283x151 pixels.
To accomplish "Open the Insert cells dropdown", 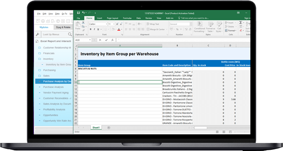I will [x=231, y=23].
